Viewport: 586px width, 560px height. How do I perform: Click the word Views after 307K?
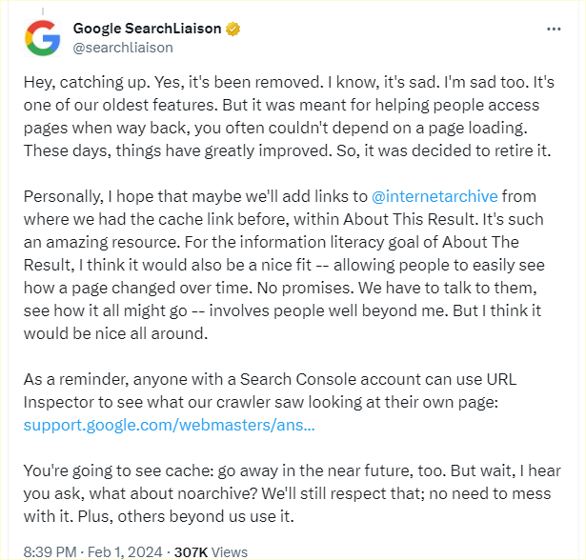tap(227, 551)
